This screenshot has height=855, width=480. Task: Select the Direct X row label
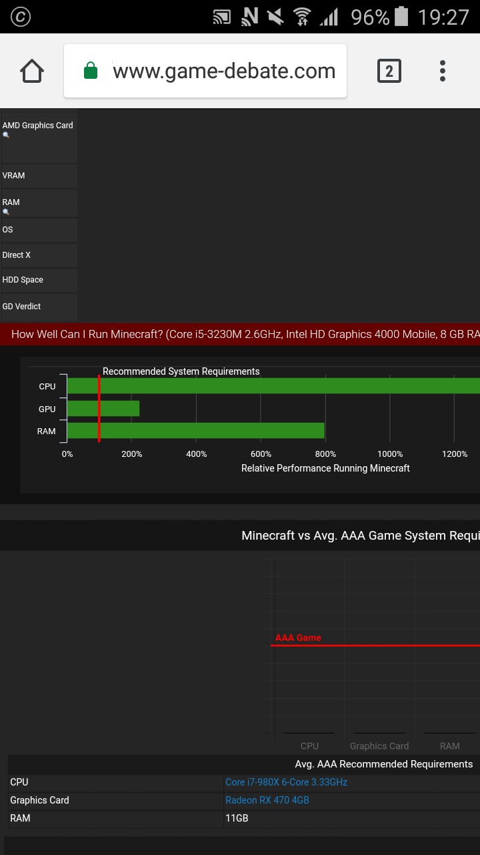tap(16, 255)
